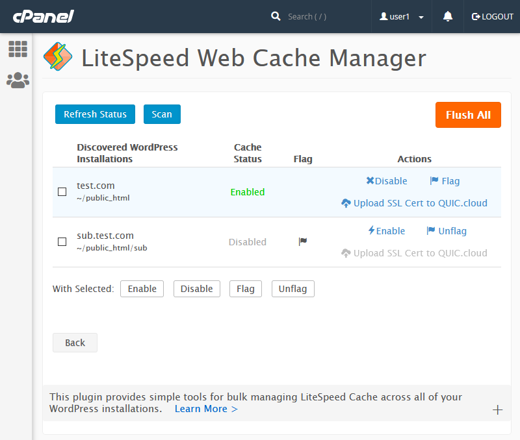Open the user1 account dropdown
Screen dimensions: 520x440
pos(400,16)
